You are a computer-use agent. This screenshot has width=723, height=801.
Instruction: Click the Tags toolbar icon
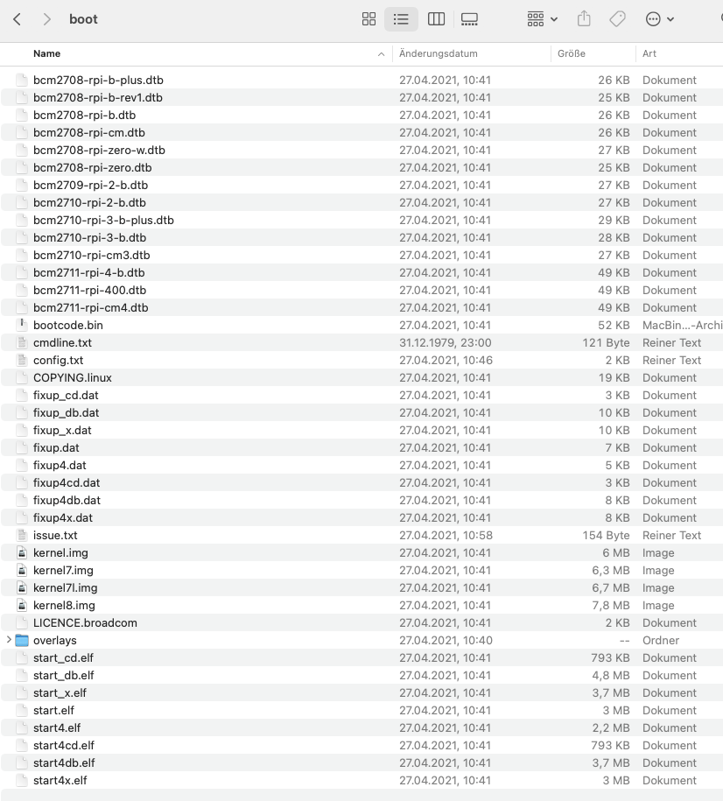[x=617, y=19]
